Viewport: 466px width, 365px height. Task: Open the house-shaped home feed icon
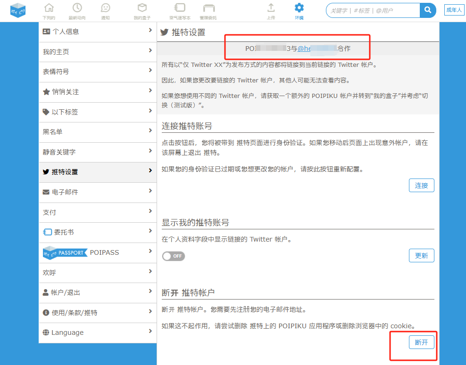[x=49, y=8]
